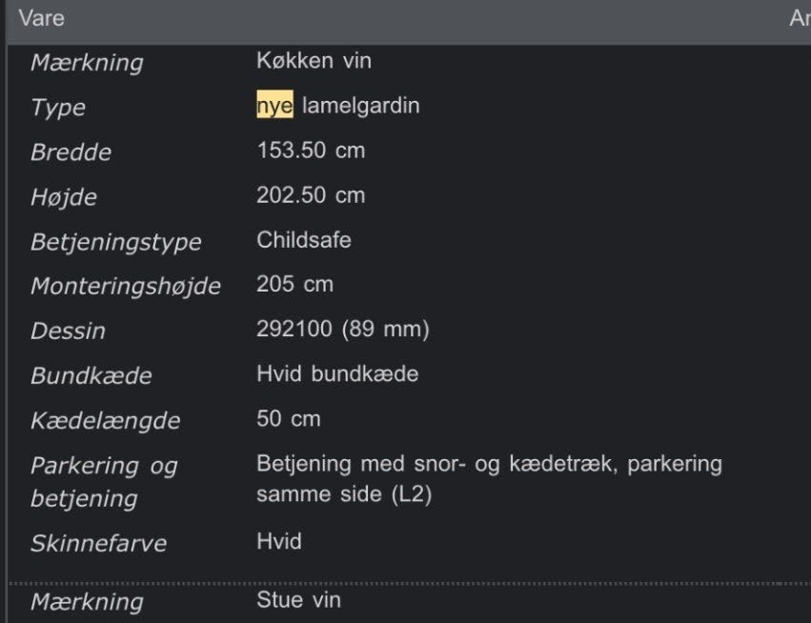Select the Childsafe value

pos(304,240)
